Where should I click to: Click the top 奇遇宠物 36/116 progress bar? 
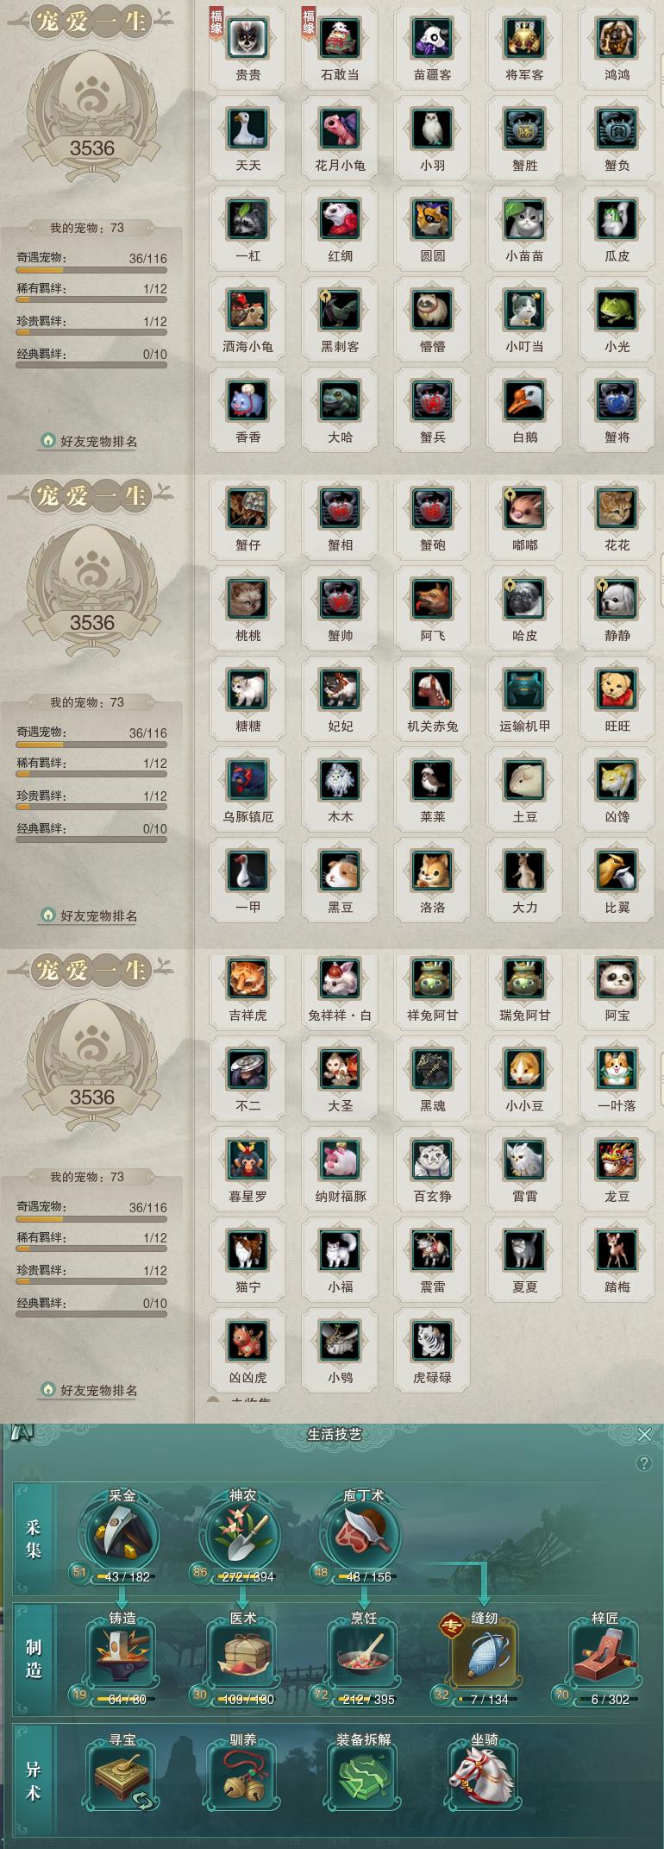91,271
